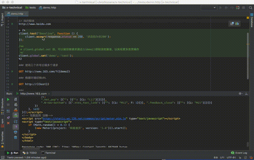Image resolution: width=254 pixels, height=160 pixels.
Task: Open the 6: TODO tab
Action: [x=30, y=153]
